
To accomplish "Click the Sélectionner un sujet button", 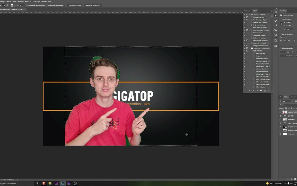I will tap(75, 5).
